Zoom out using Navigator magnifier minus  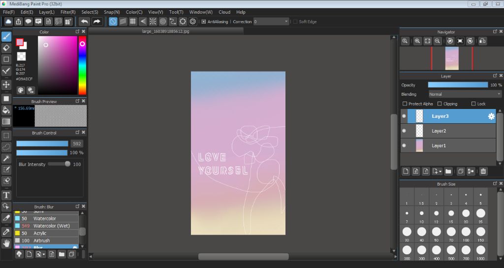click(x=437, y=41)
